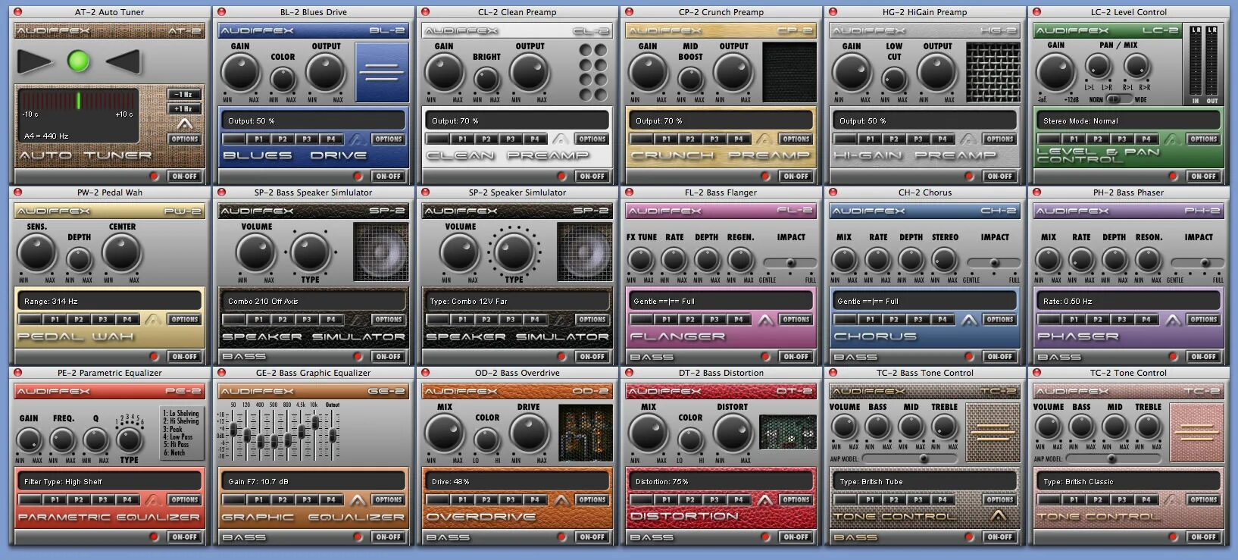Screen dimensions: 1238x560
Task: Click the Audiffex A logo in Auto Tuner
Action: (x=184, y=124)
